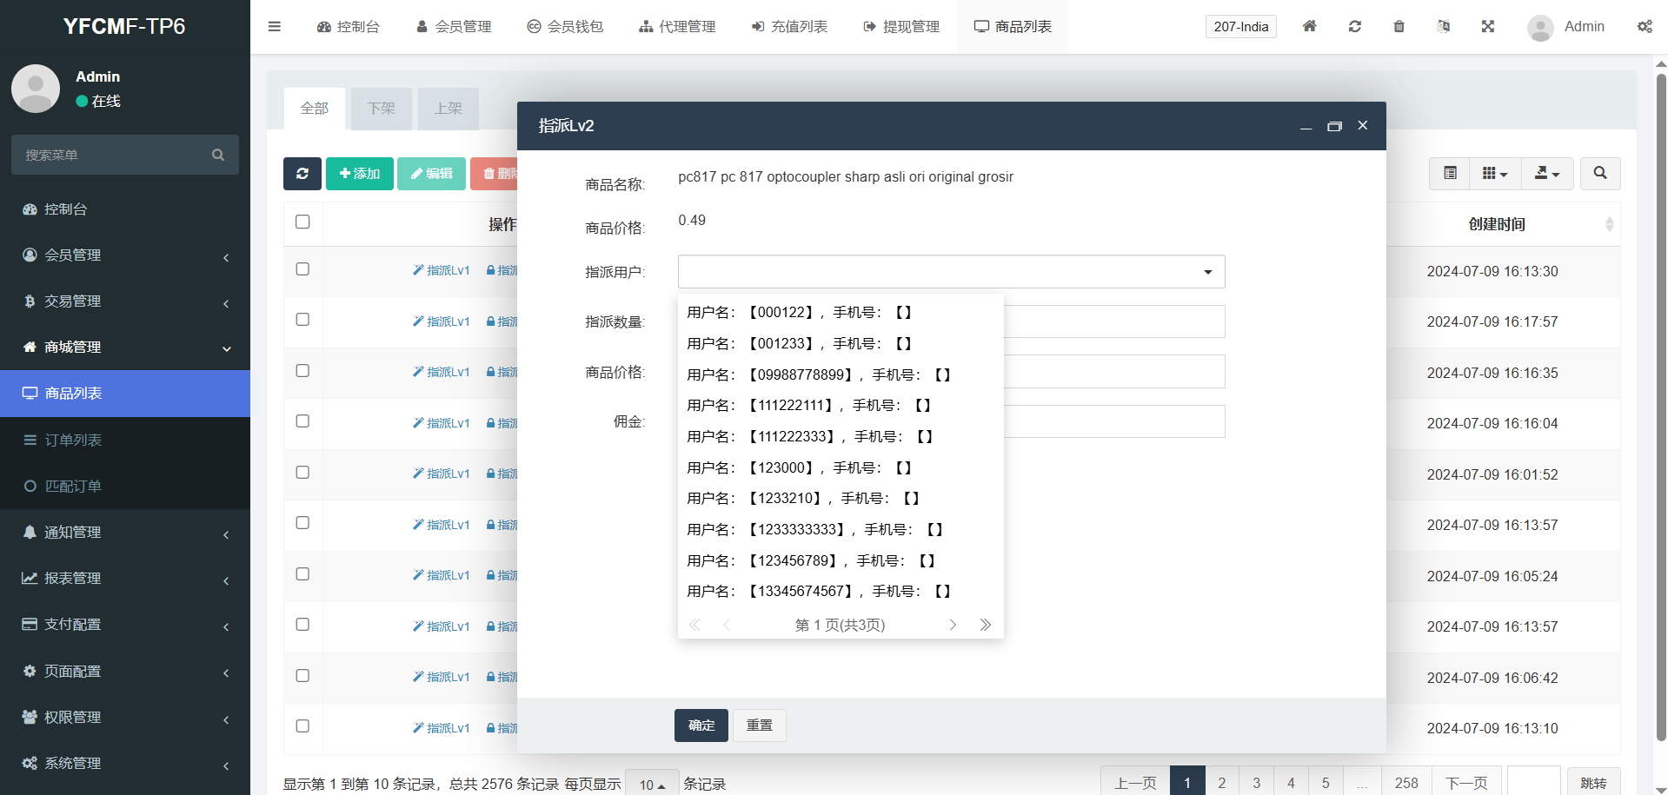1668x795 pixels.
Task: Check the select-all checkbox in table header
Action: (x=302, y=222)
